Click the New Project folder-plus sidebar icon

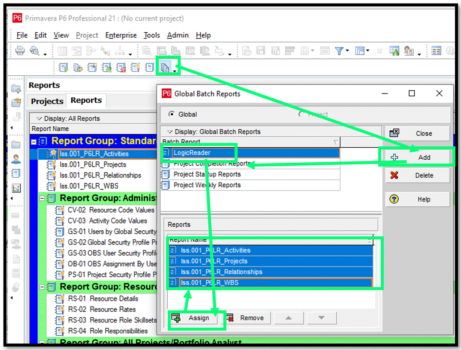16,88
